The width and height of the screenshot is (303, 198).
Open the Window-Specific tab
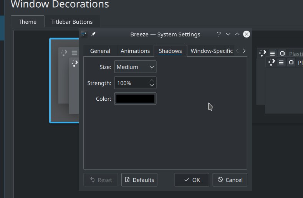(x=212, y=51)
